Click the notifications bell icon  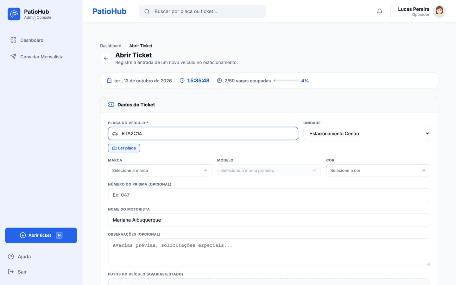379,11
